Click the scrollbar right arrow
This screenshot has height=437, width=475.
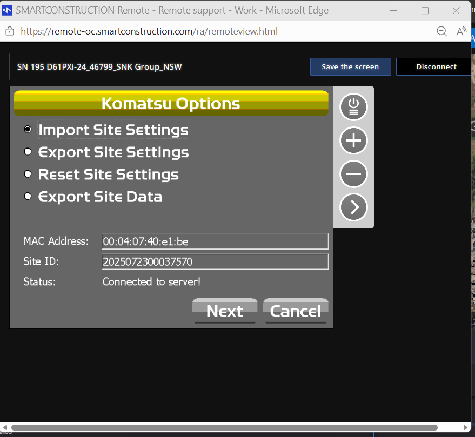pyautogui.click(x=466, y=427)
